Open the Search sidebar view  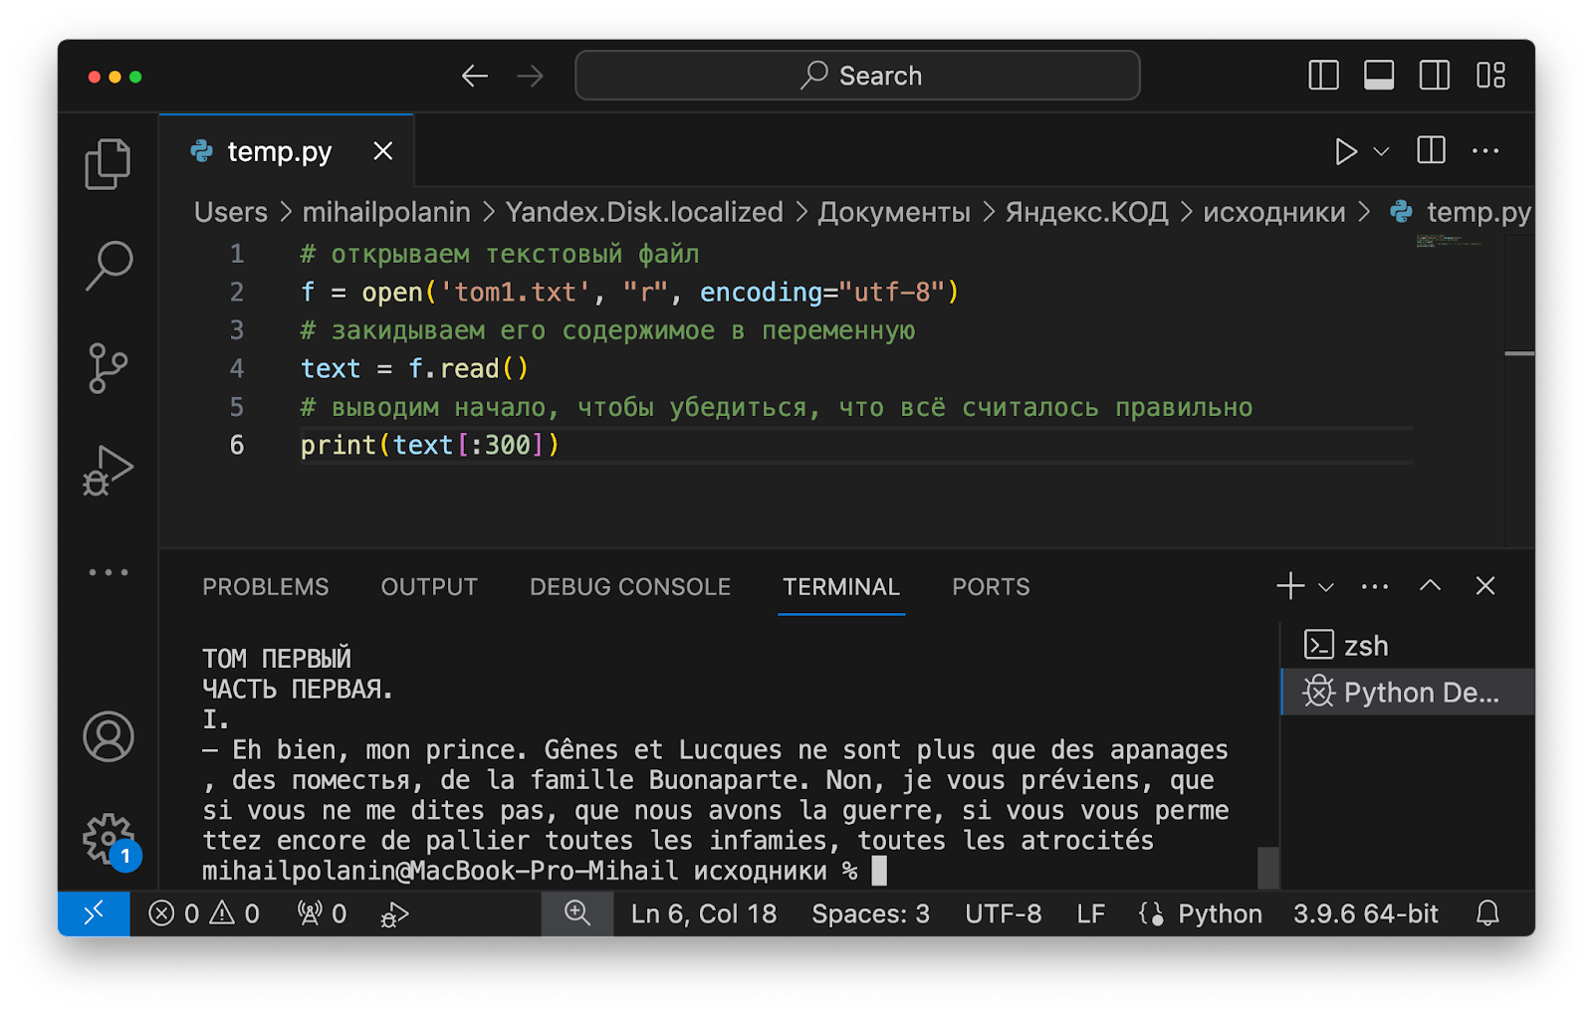click(108, 264)
